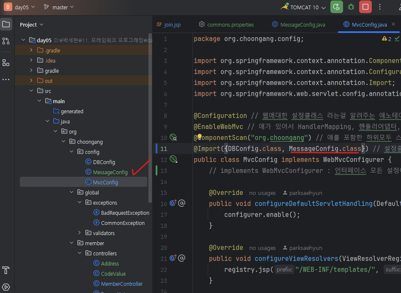Viewport: 401px width, 293px height.
Task: Open the Build hammer tool window
Action: point(6,270)
